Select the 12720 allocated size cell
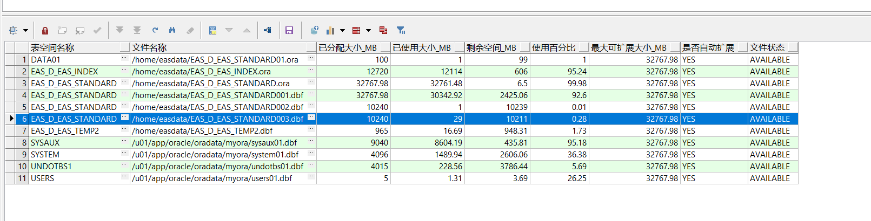Image resolution: width=871 pixels, height=221 pixels. [354, 71]
